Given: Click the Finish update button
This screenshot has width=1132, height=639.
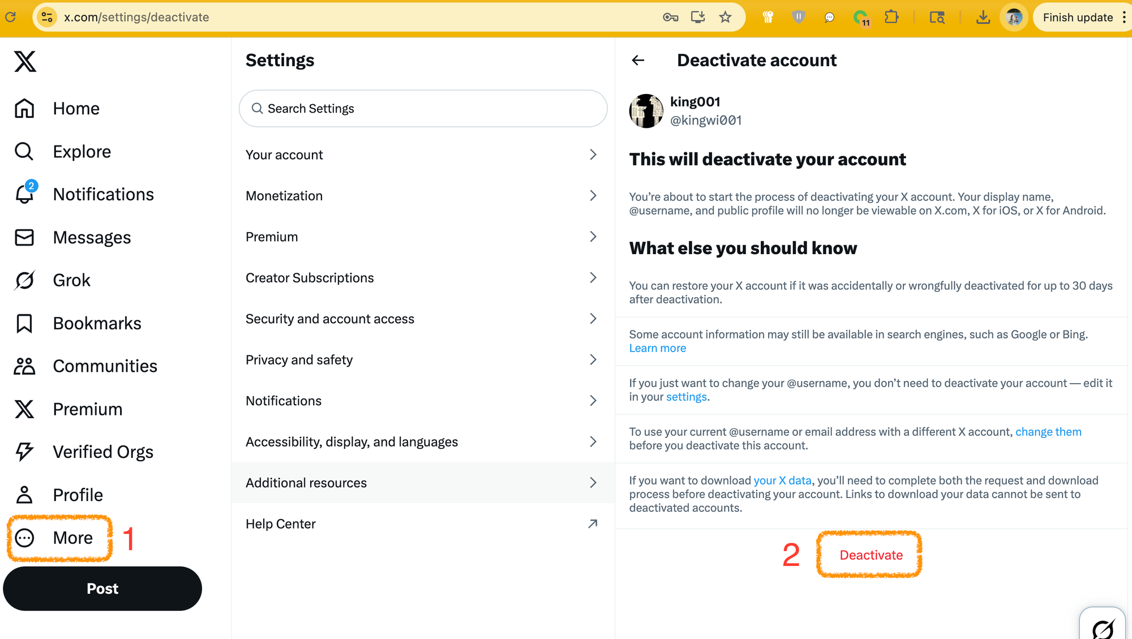Looking at the screenshot, I should tap(1078, 17).
